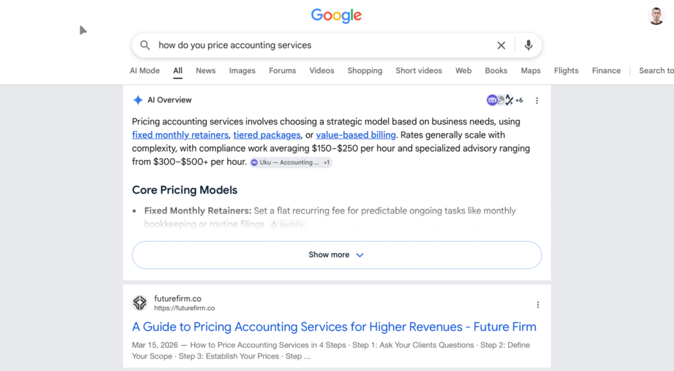
Task: Click the futurefirm.co site name
Action: pos(178,299)
